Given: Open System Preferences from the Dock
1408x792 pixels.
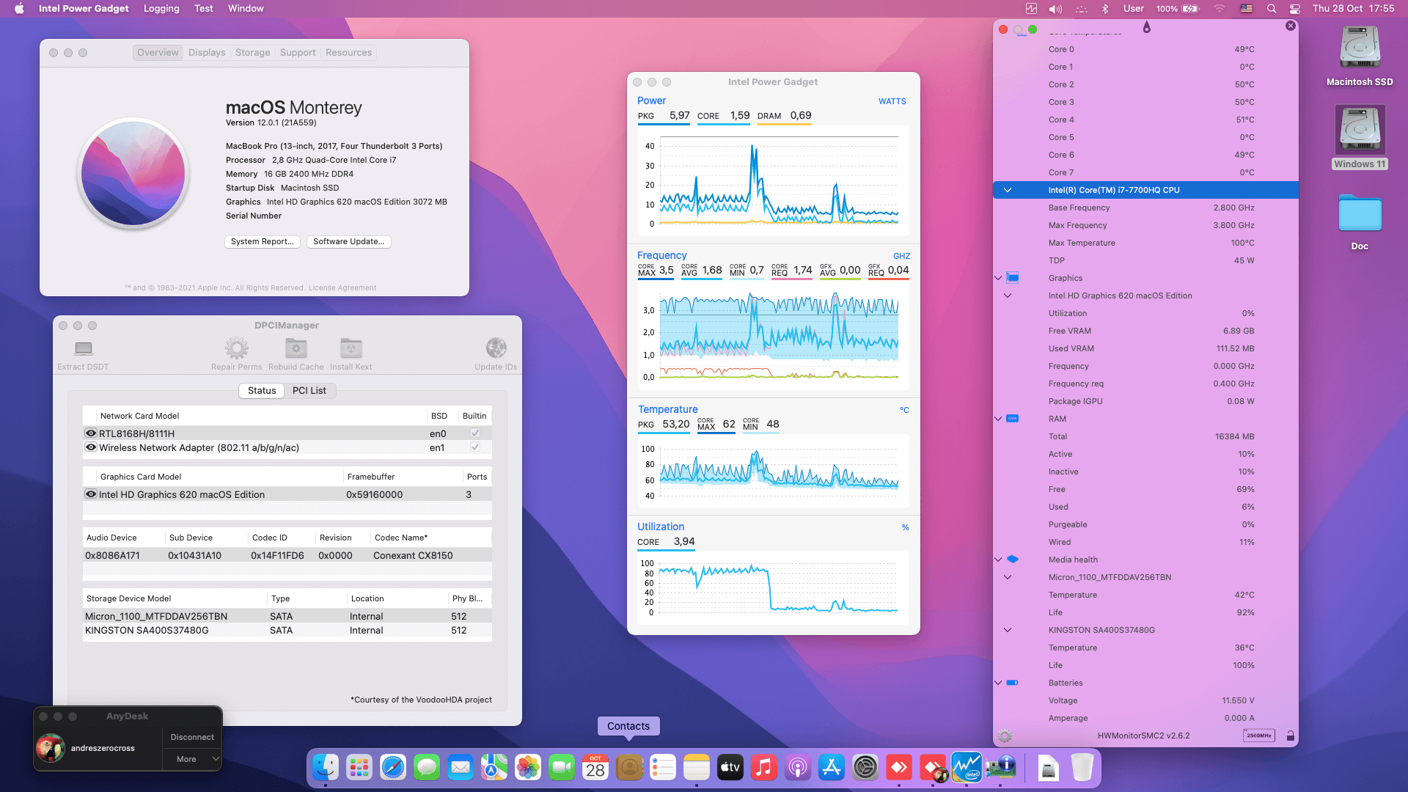Looking at the screenshot, I should [x=865, y=768].
